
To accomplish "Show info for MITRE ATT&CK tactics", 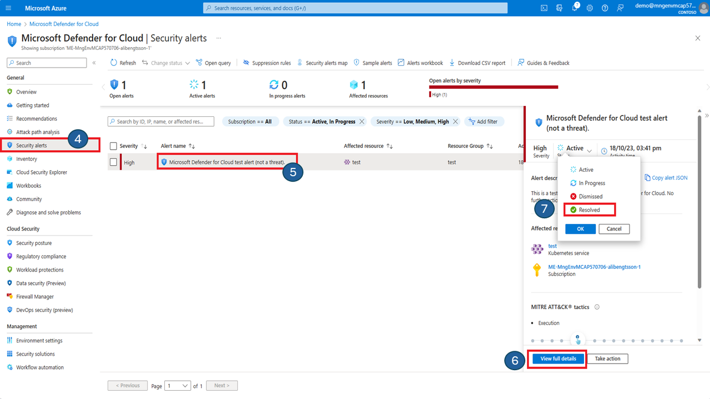I will pos(597,307).
